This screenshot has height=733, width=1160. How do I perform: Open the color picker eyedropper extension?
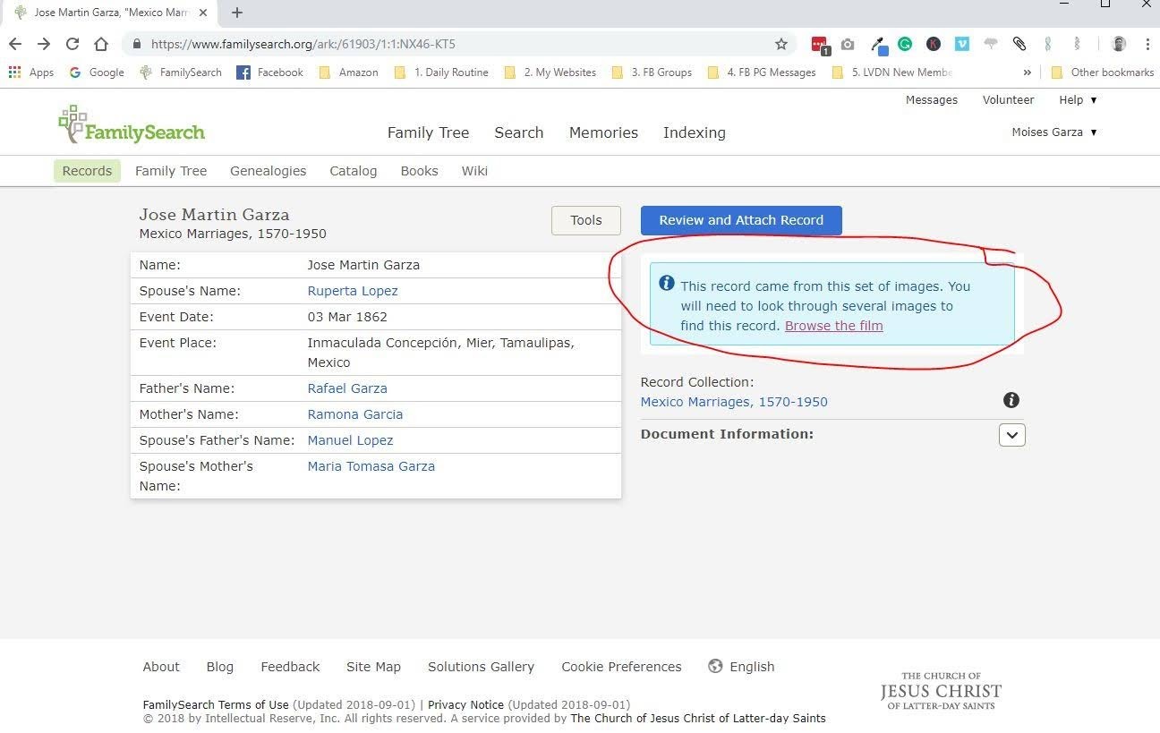pyautogui.click(x=878, y=45)
